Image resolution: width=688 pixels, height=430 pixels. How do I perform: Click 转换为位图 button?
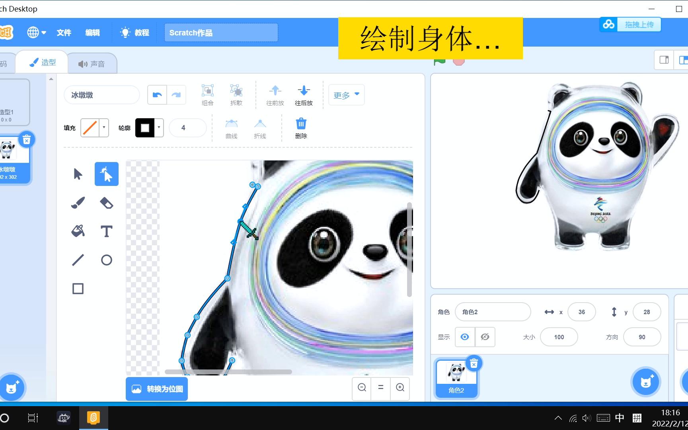tap(157, 389)
